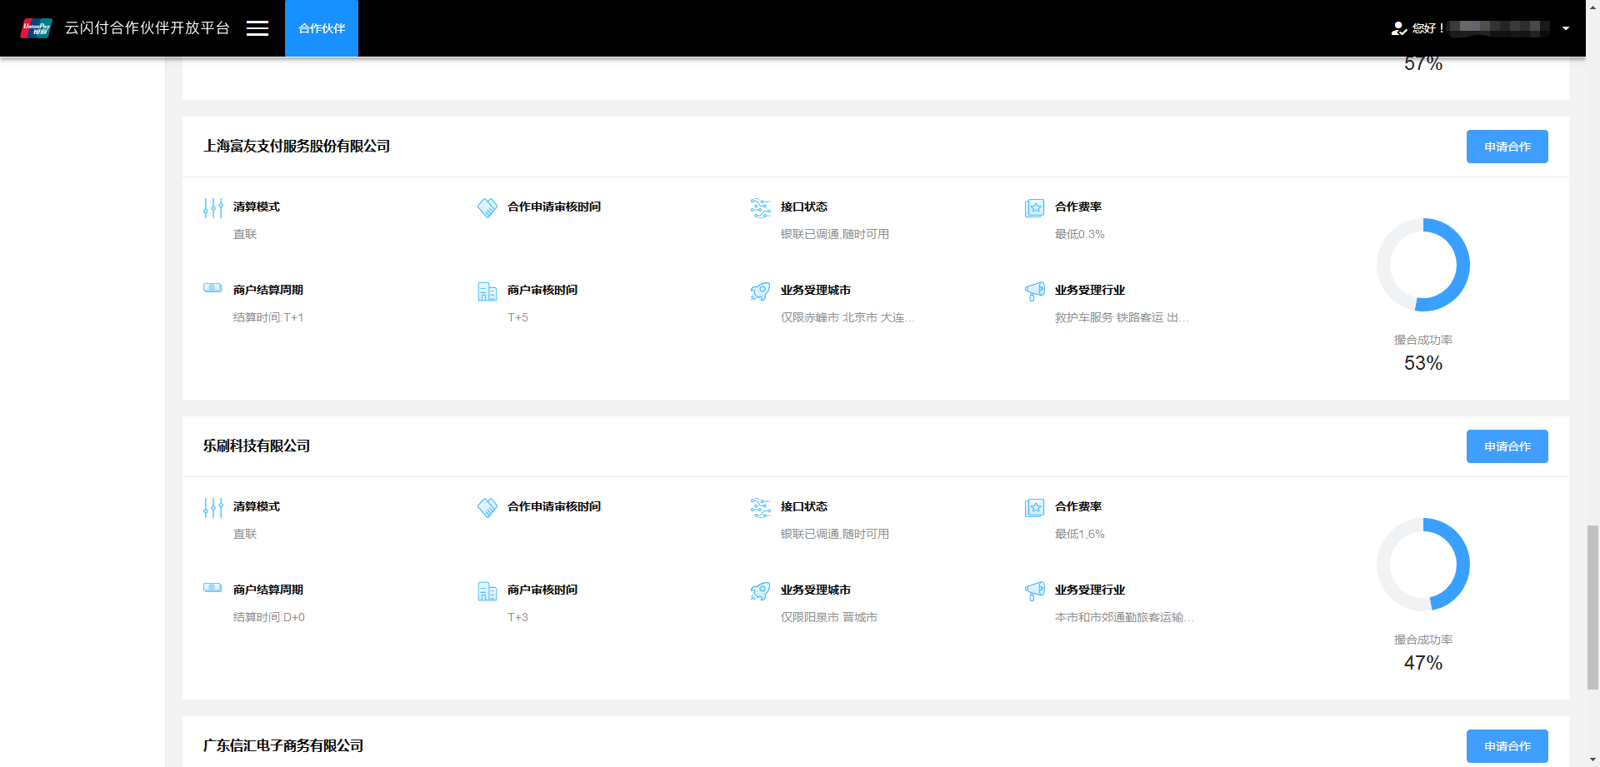Click the 47% percentage value
Viewport: 1600px width, 767px height.
[1423, 663]
